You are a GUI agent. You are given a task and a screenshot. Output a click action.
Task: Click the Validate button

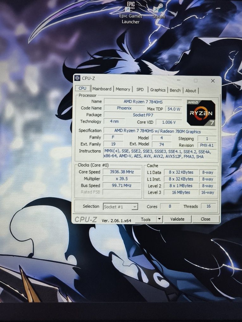pyautogui.click(x=177, y=219)
